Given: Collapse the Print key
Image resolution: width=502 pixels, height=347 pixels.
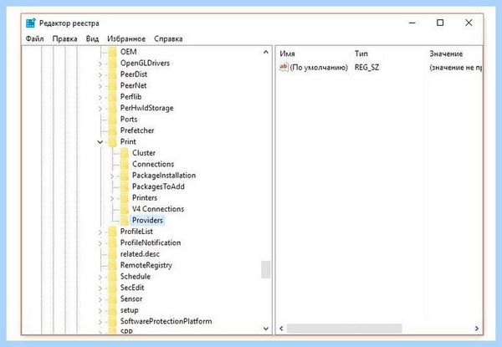Looking at the screenshot, I should tap(100, 141).
